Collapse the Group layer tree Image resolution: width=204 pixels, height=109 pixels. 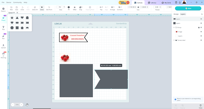[174, 27]
